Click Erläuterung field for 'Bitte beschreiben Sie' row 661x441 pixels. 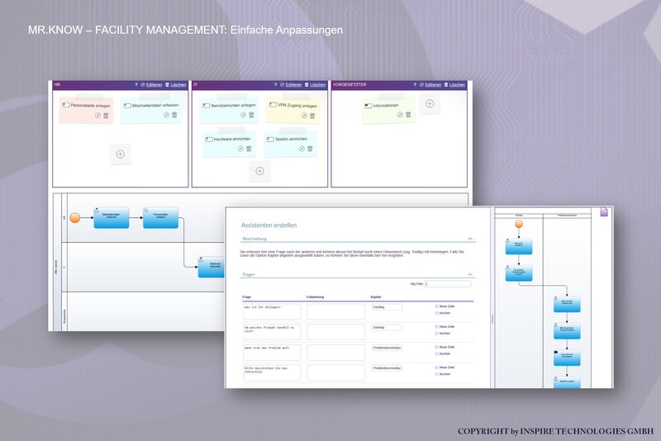(336, 372)
